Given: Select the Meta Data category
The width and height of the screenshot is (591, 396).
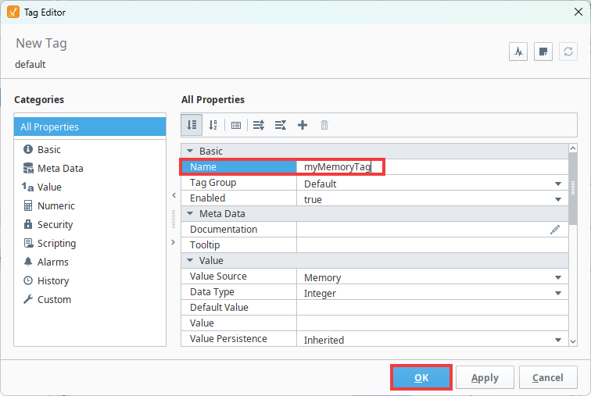Looking at the screenshot, I should (53, 168).
